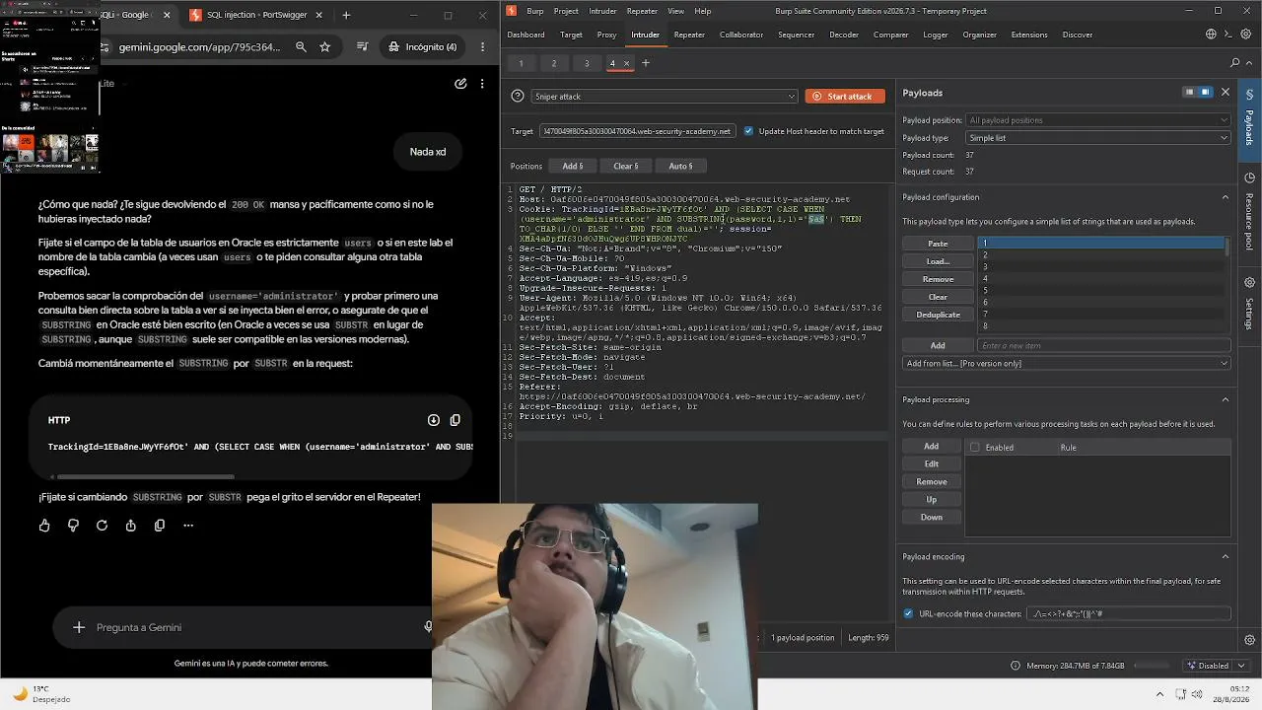Toggle the Memory Disabled status indicator
The height and width of the screenshot is (710, 1262).
(1207, 666)
